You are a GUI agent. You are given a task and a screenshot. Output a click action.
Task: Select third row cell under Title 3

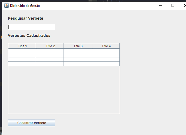point(78,59)
